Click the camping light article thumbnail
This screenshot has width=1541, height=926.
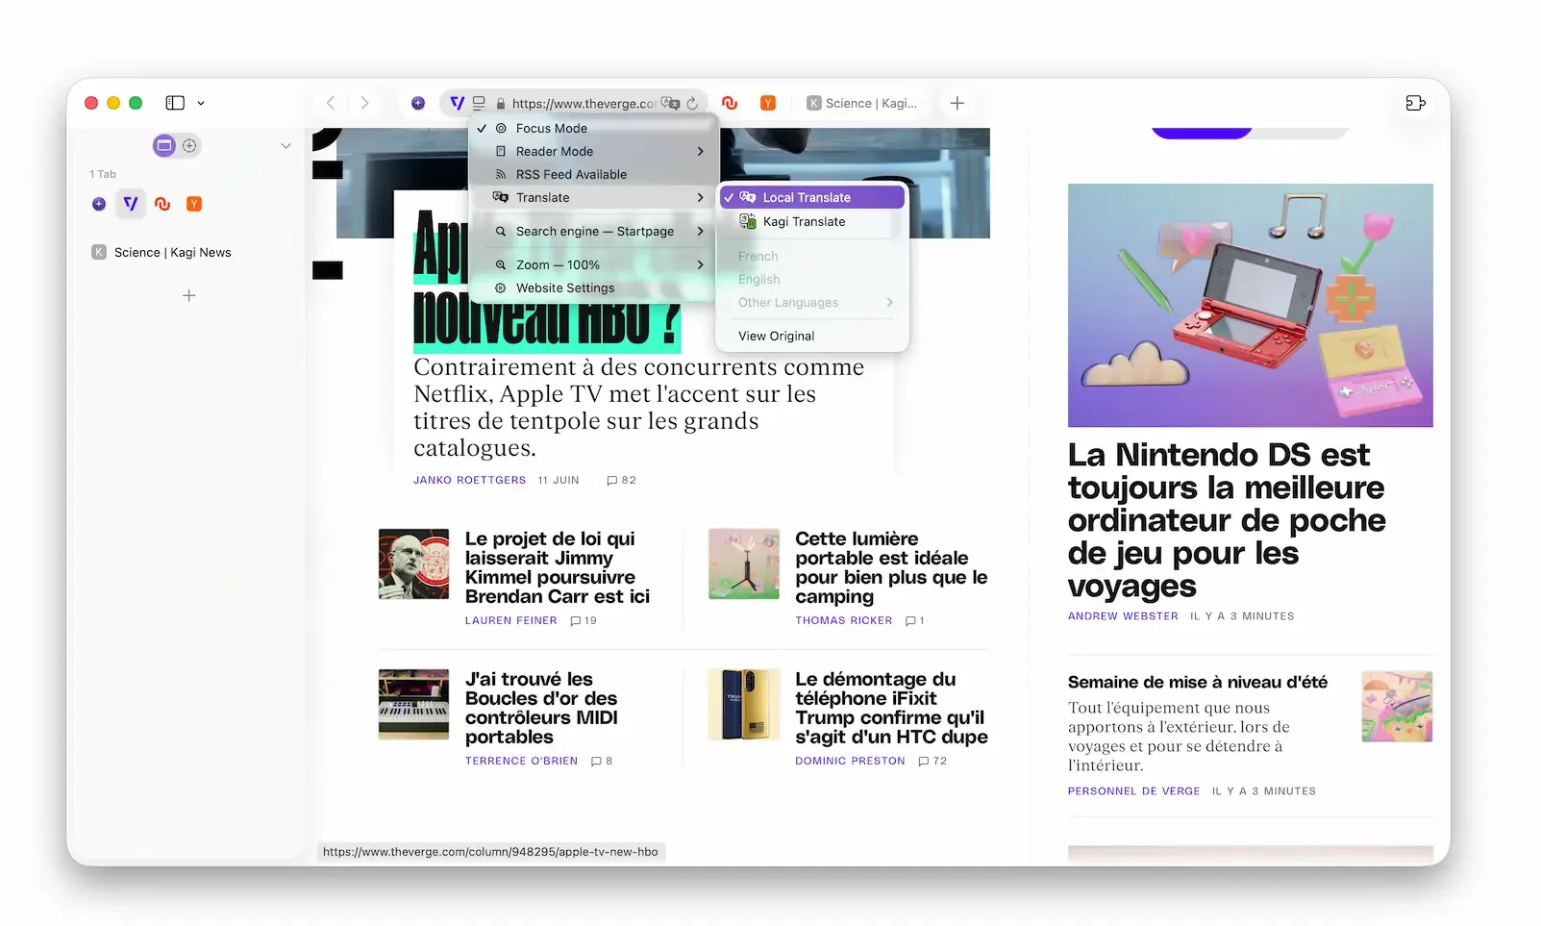pyautogui.click(x=744, y=563)
